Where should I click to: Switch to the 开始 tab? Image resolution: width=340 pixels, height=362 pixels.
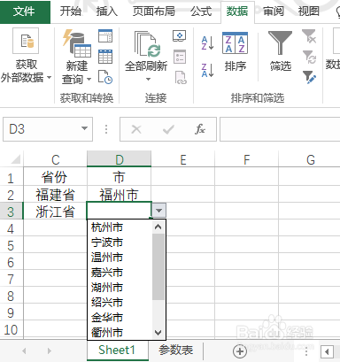pos(71,12)
